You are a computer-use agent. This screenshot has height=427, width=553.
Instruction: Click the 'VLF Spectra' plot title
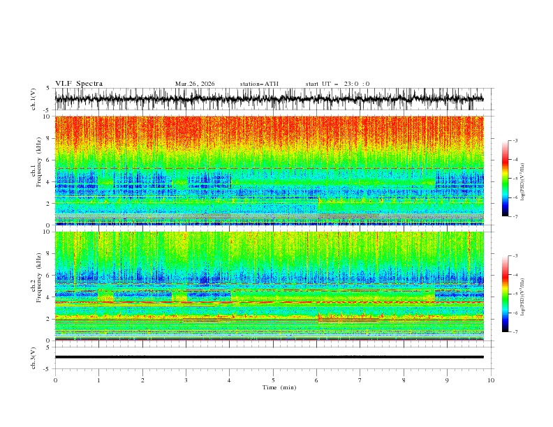click(x=79, y=84)
